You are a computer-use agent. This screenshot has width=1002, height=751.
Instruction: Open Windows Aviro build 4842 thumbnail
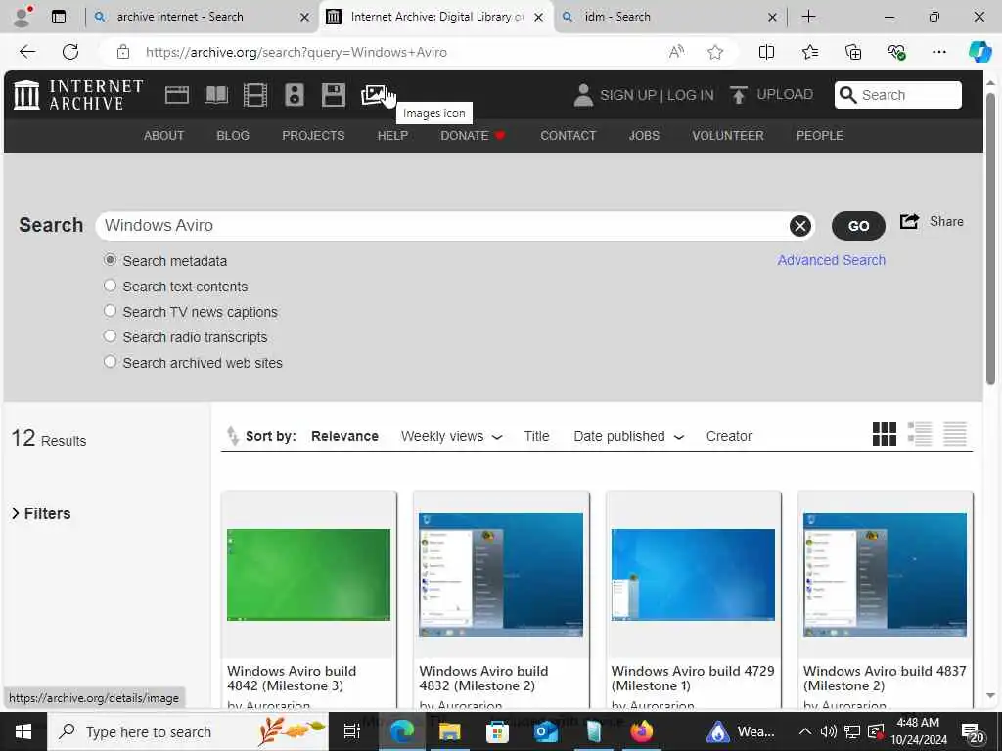click(308, 575)
